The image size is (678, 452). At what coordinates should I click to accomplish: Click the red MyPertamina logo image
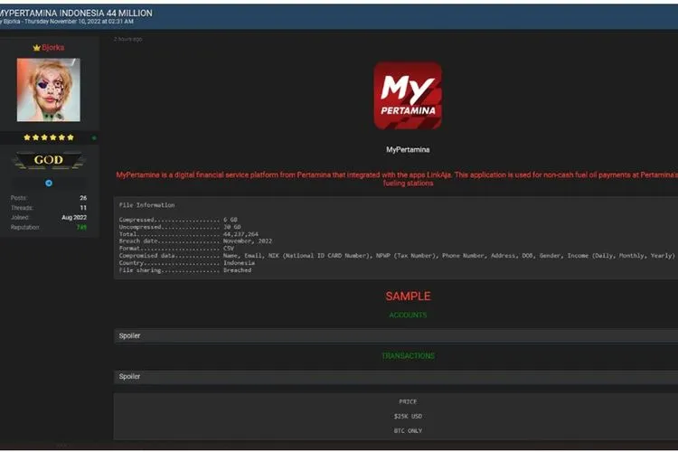point(407,96)
